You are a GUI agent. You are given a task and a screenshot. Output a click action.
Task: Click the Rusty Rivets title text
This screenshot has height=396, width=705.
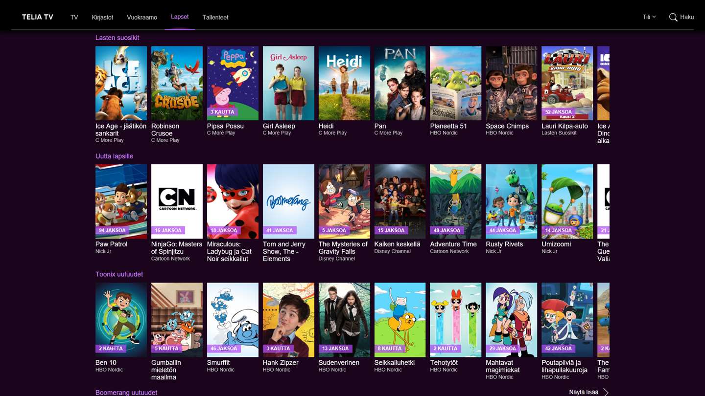click(504, 244)
